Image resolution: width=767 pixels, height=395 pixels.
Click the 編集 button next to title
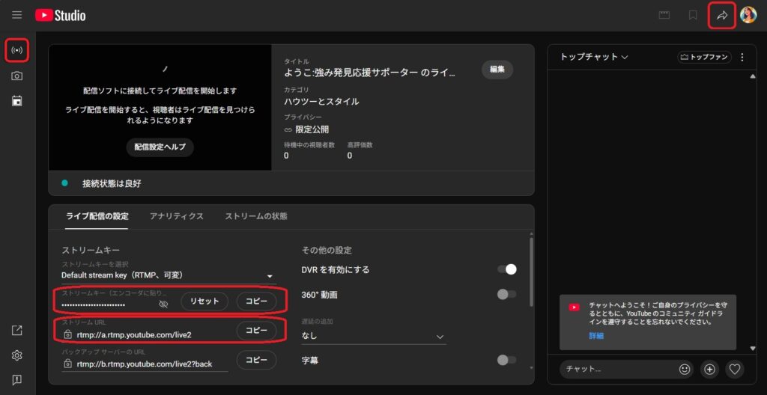[x=497, y=70]
